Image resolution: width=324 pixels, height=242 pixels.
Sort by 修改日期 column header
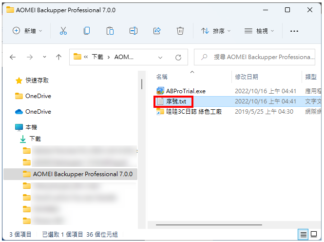pos(247,77)
